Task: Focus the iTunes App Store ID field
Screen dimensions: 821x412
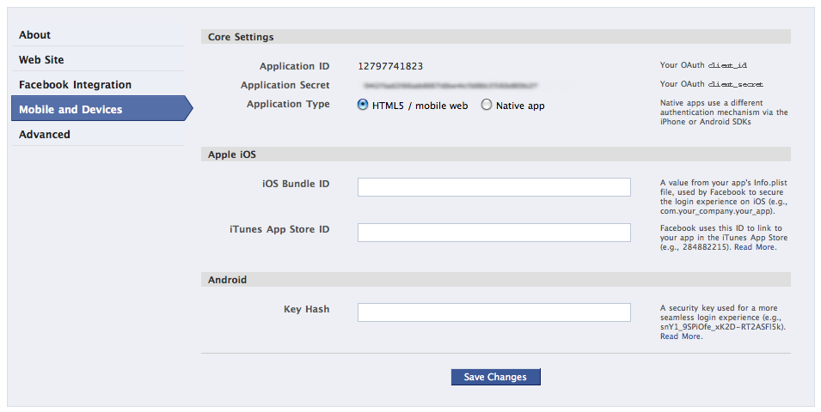Action: pos(493,232)
